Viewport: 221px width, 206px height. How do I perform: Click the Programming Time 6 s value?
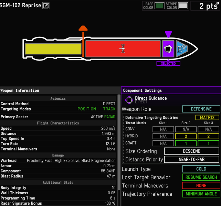[x=113, y=198]
